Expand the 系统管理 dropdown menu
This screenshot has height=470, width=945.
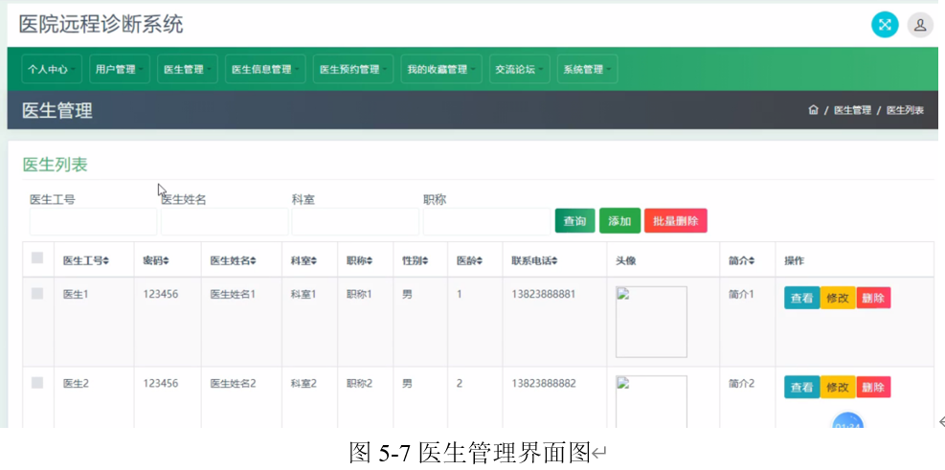[x=588, y=69]
